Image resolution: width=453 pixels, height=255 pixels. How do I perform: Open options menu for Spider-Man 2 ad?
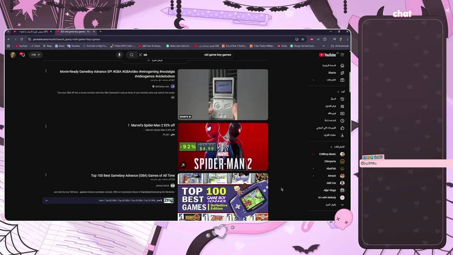pyautogui.click(x=46, y=126)
